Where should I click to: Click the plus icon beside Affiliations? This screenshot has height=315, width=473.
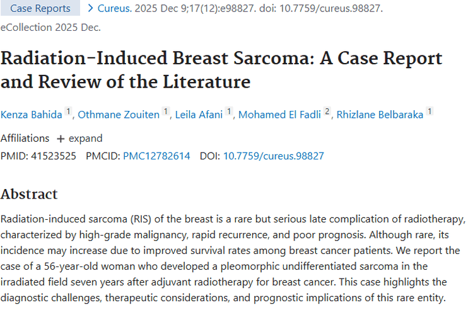[x=61, y=139]
